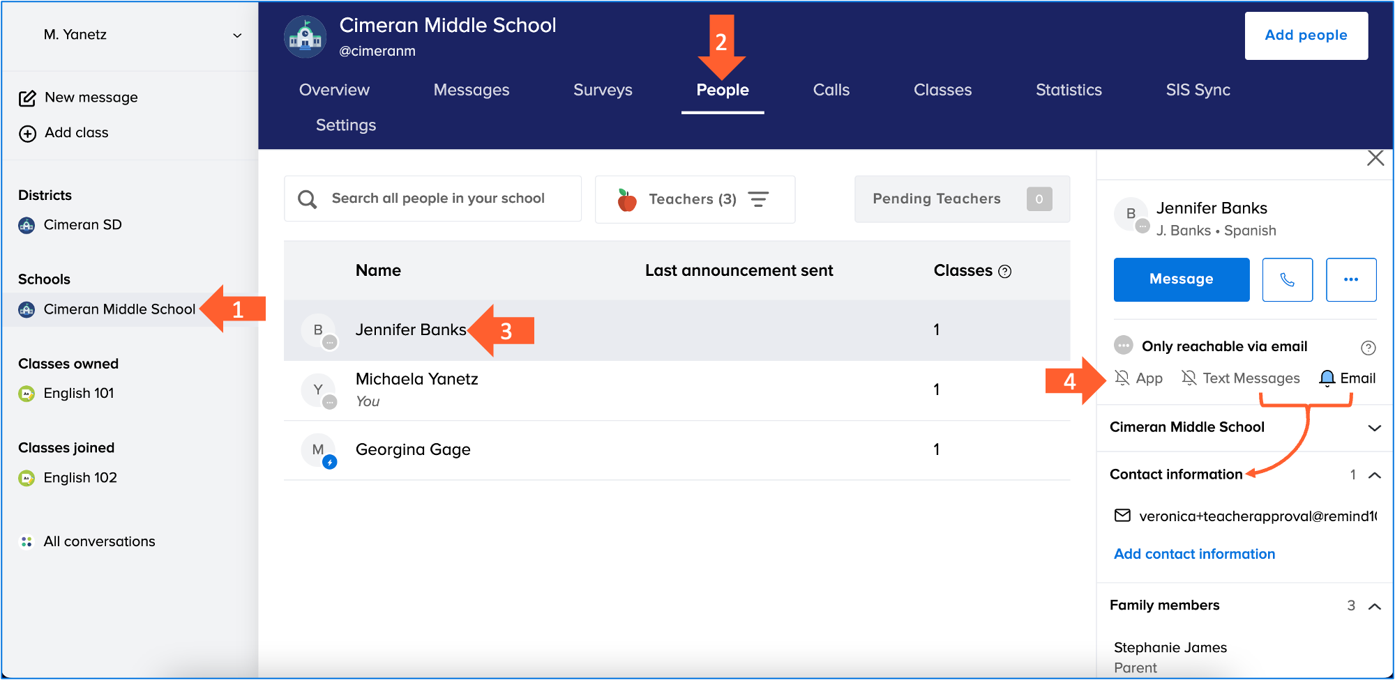Open the Messages tab
The height and width of the screenshot is (680, 1395).
pyautogui.click(x=471, y=90)
